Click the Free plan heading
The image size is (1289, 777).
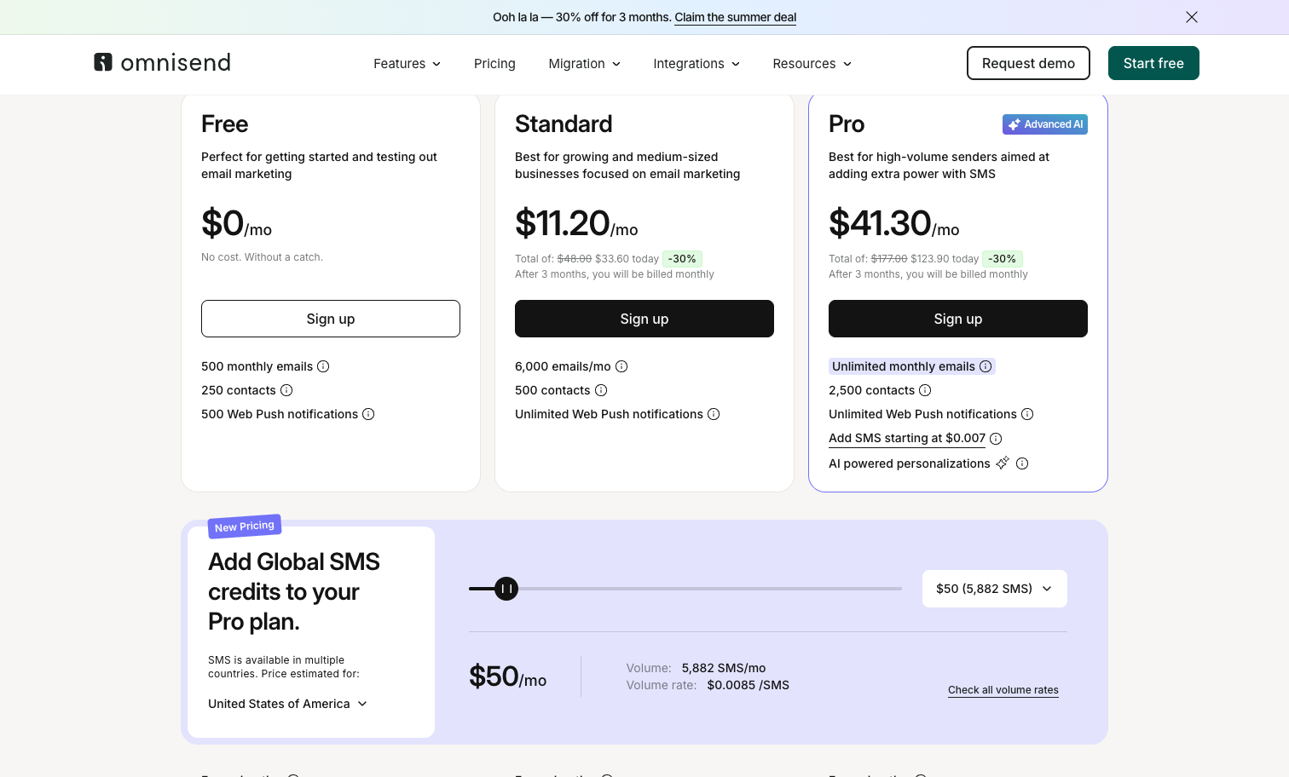tap(225, 124)
